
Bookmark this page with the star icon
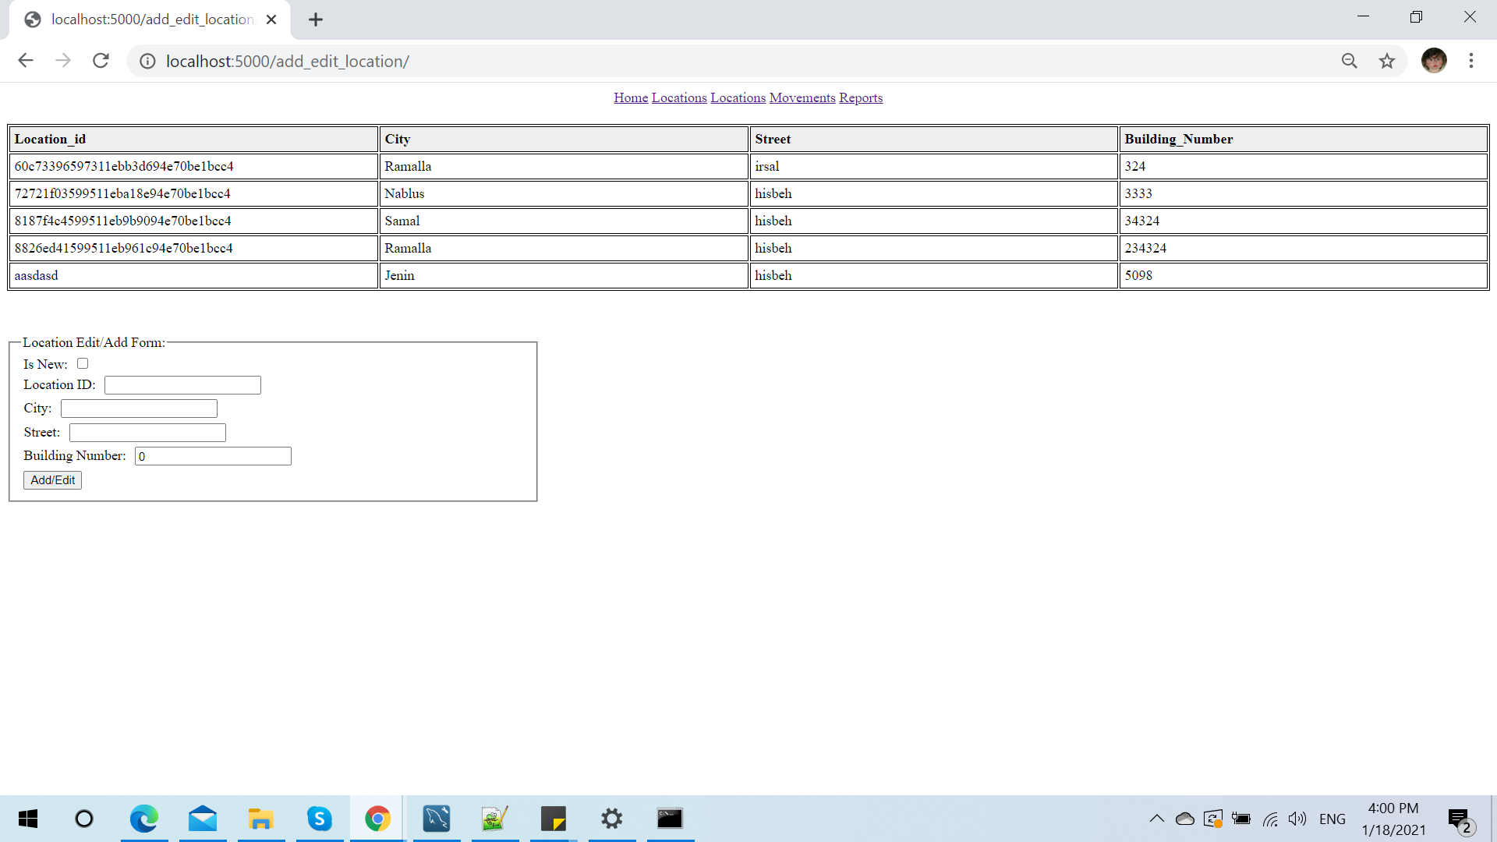(x=1386, y=61)
